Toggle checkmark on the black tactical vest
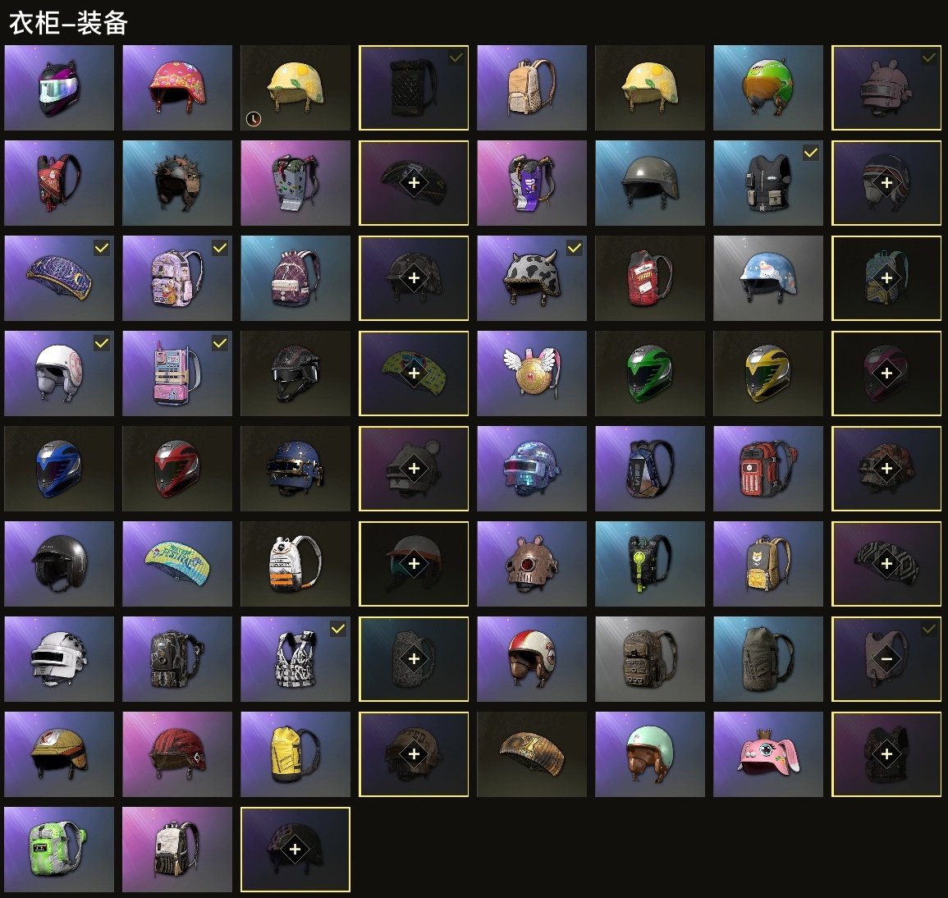948x898 pixels. click(x=811, y=153)
